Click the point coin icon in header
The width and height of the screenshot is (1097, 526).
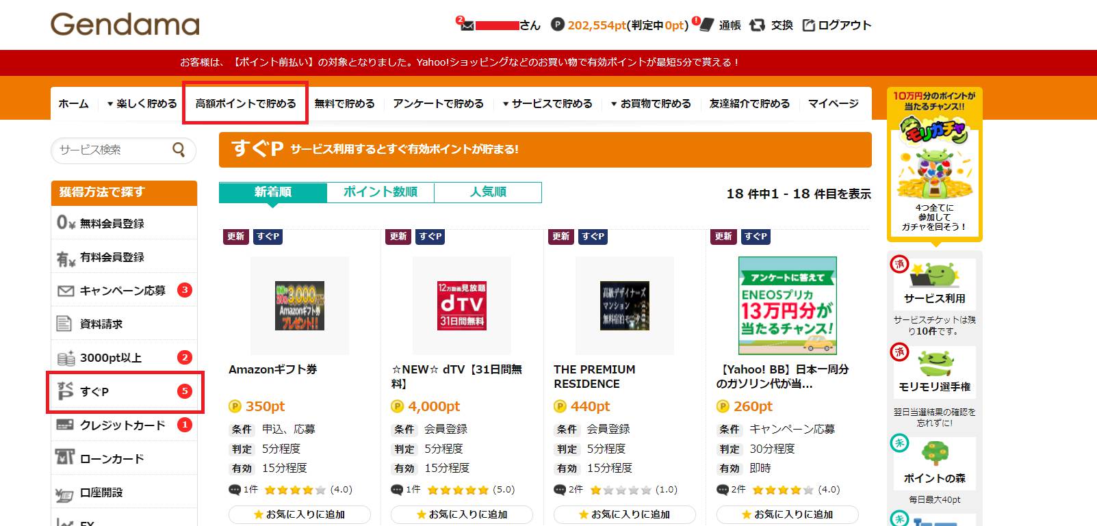(558, 25)
